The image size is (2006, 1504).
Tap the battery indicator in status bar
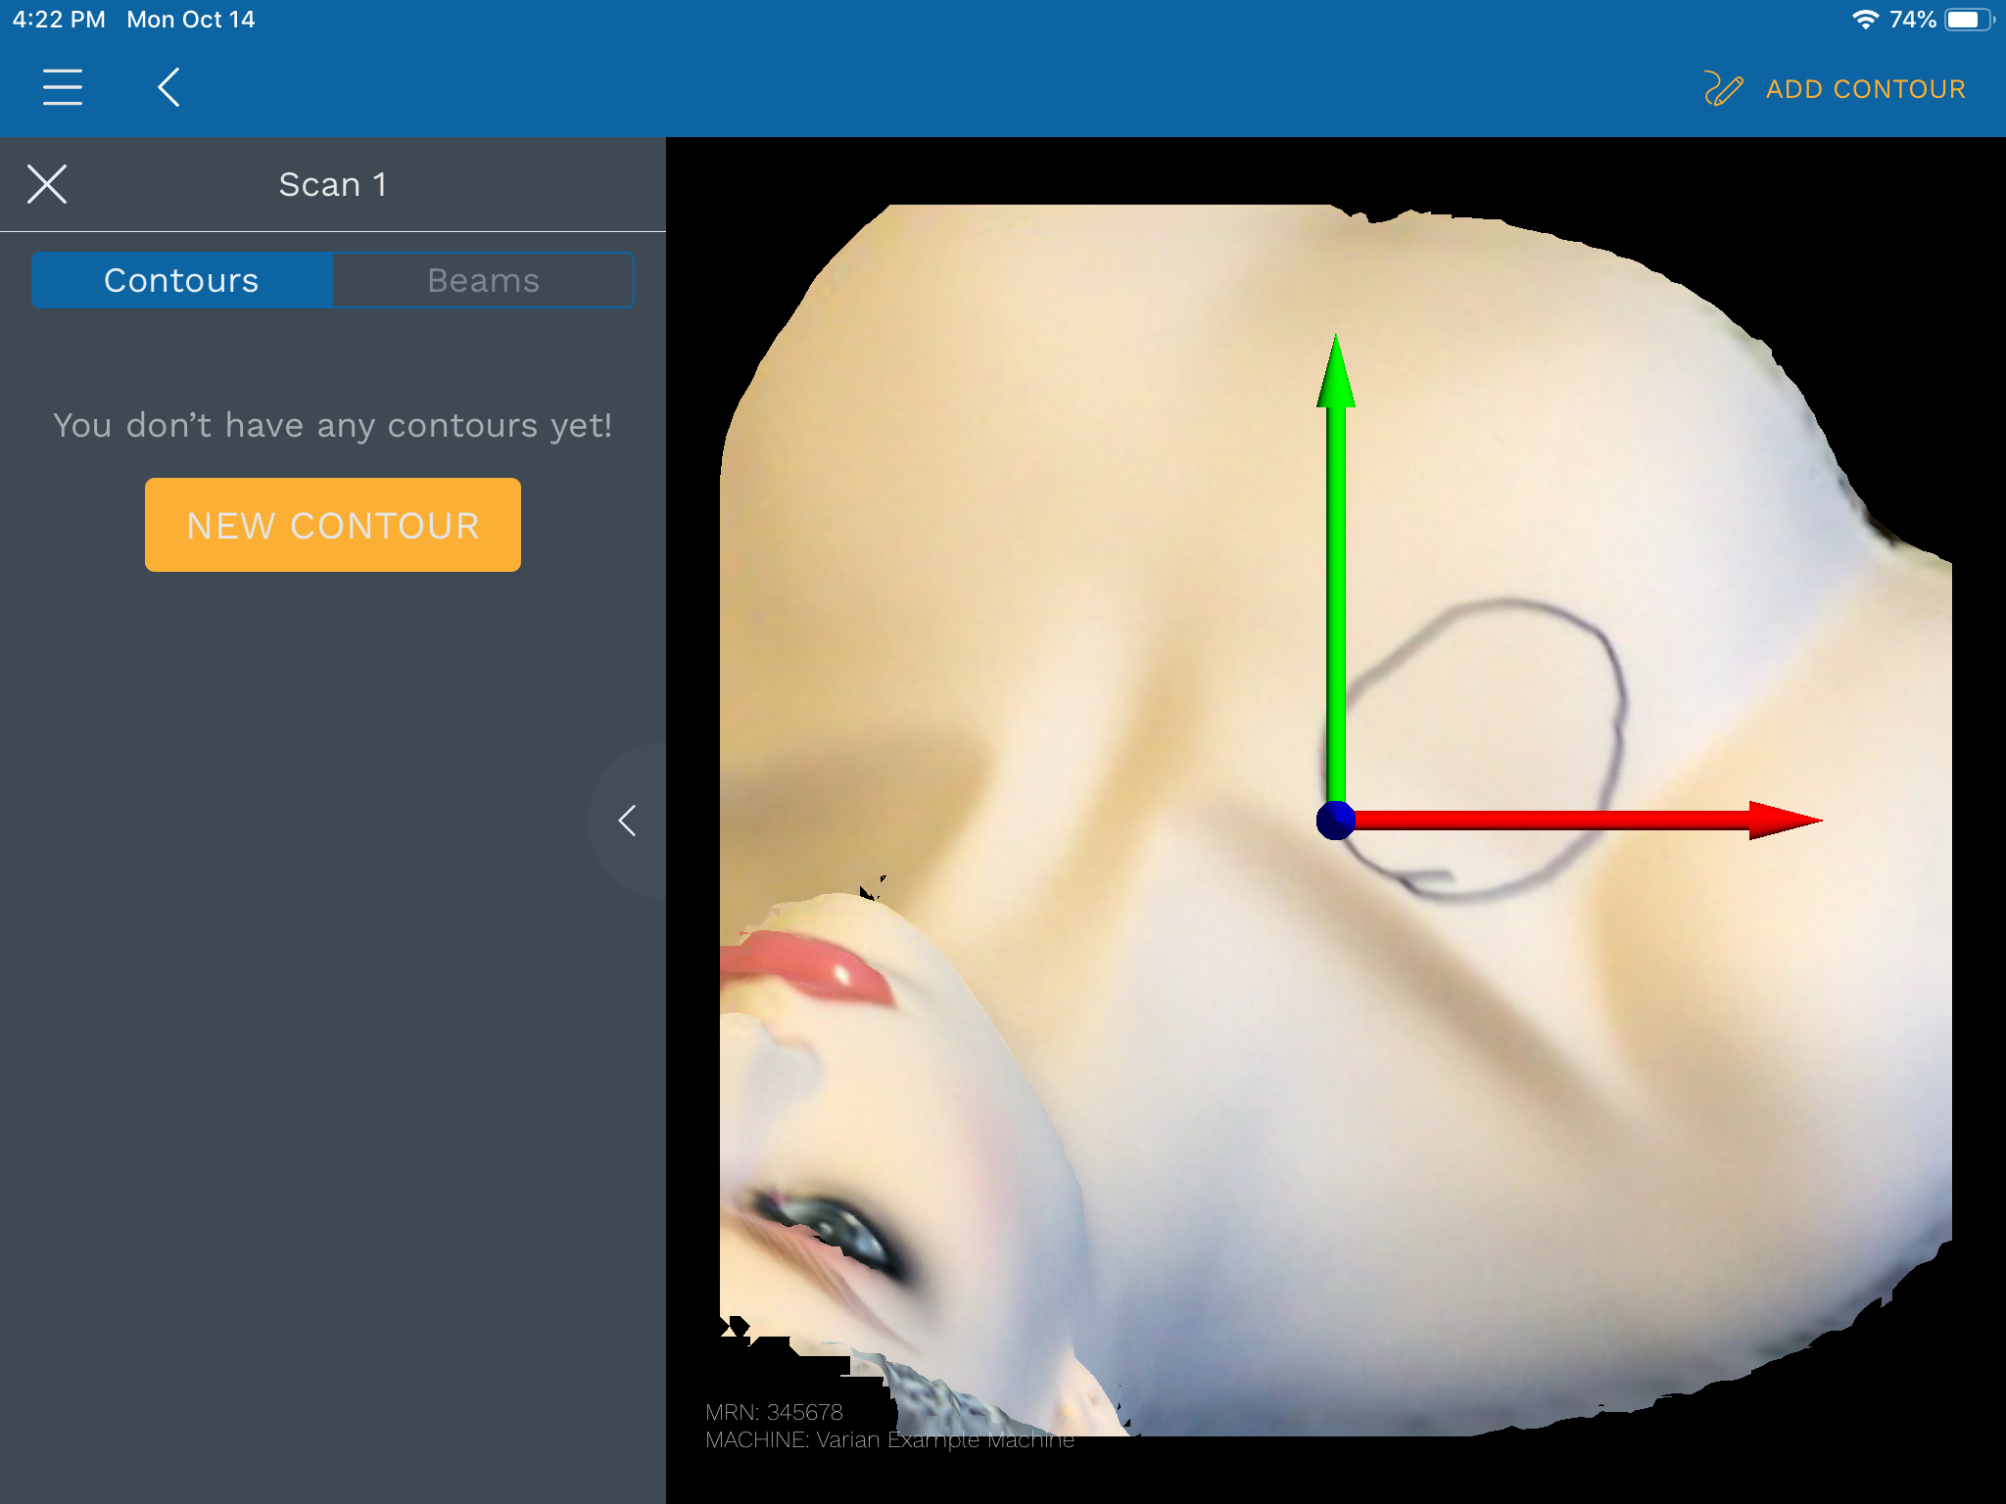1967,20
